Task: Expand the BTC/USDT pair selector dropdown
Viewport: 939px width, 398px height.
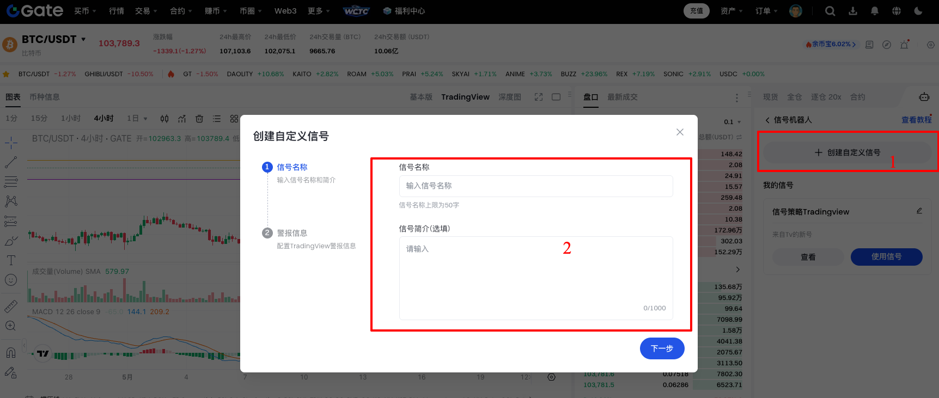Action: coord(83,39)
